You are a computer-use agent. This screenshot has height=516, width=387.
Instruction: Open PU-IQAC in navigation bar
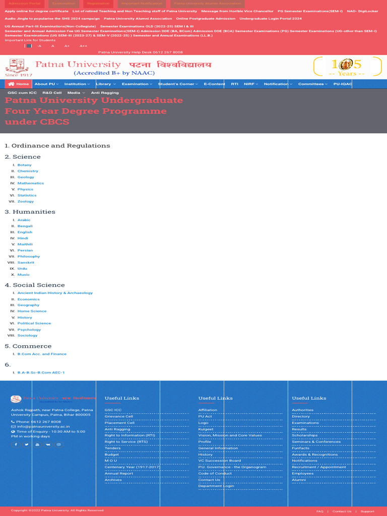(x=343, y=84)
